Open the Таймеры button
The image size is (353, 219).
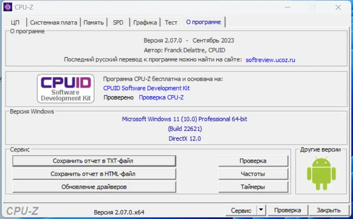[x=253, y=187]
